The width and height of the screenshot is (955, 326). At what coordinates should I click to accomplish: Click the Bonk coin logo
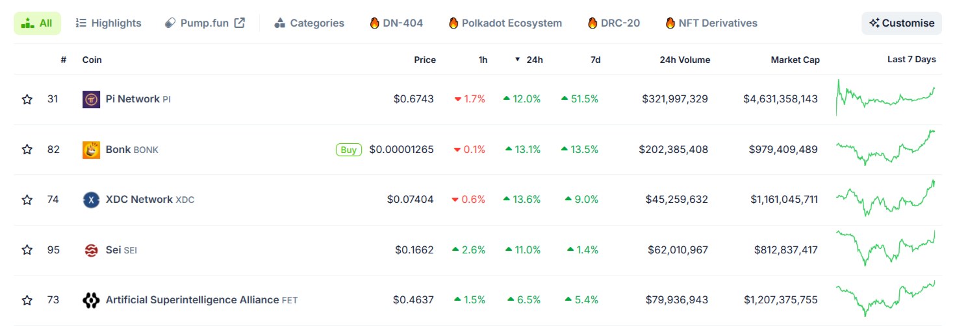tap(91, 150)
